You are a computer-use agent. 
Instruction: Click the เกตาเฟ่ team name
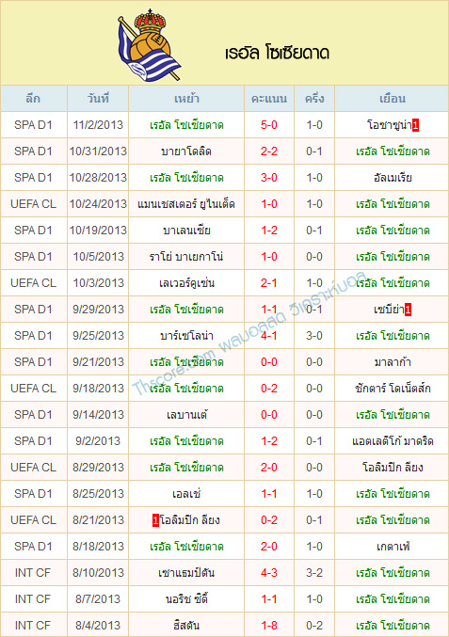(393, 547)
